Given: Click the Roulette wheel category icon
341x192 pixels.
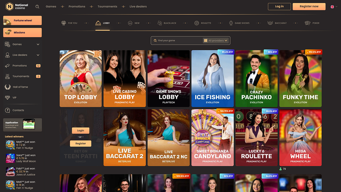Looking at the screenshot, I should [x=197, y=23].
